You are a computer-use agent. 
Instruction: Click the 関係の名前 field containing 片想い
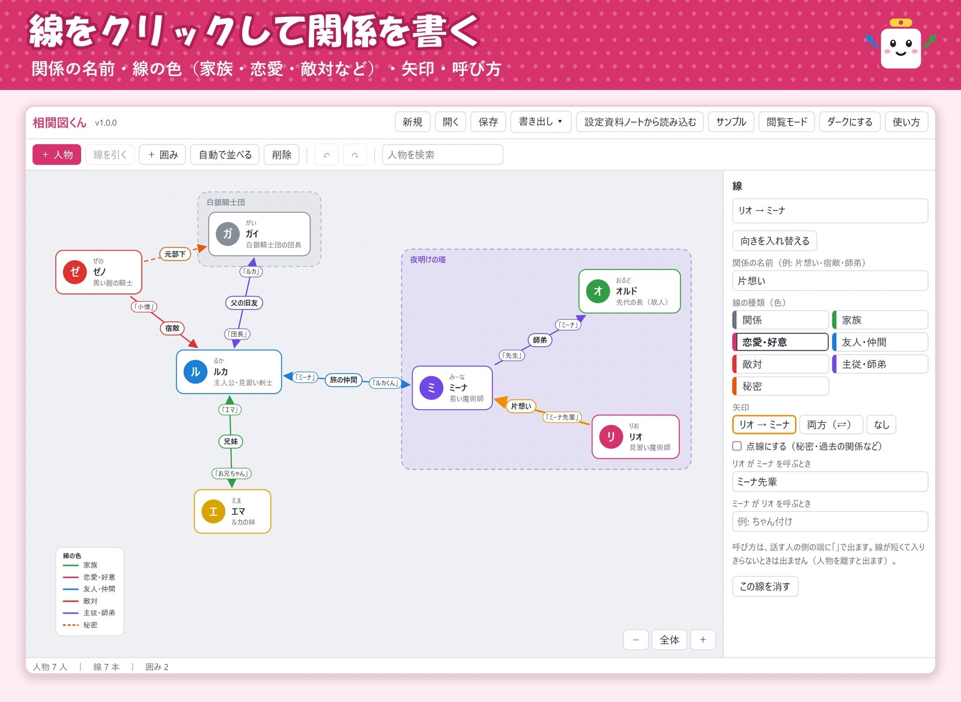[830, 281]
